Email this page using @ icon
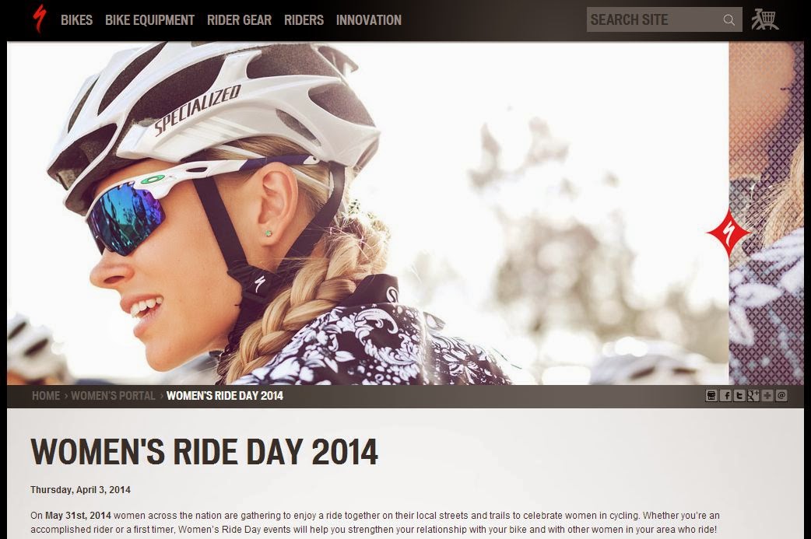Viewport: 811px width, 539px height. tap(781, 396)
